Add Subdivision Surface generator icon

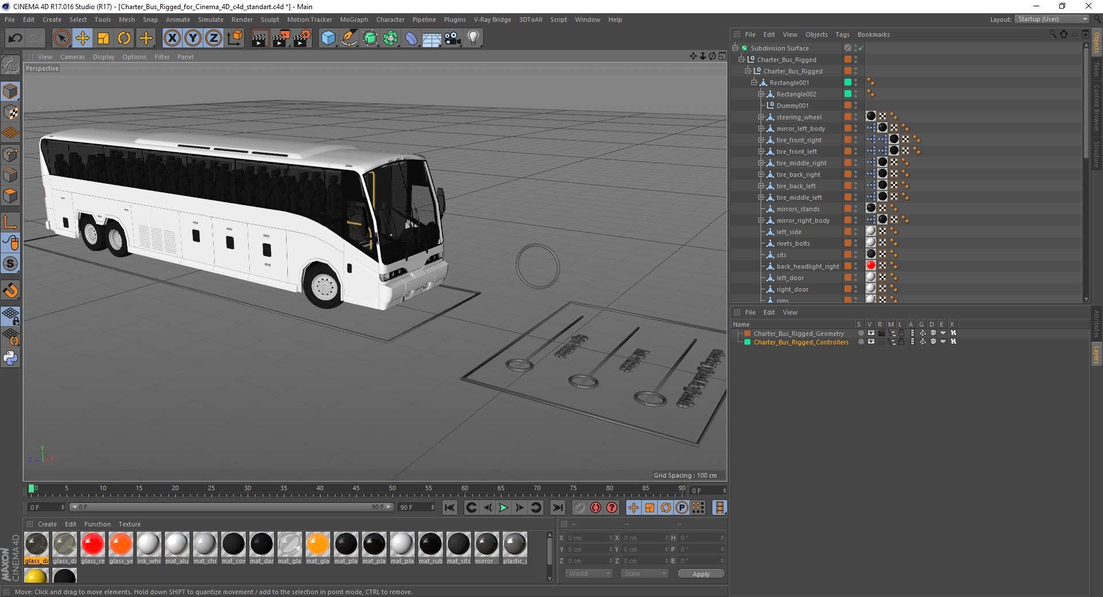[x=370, y=38]
